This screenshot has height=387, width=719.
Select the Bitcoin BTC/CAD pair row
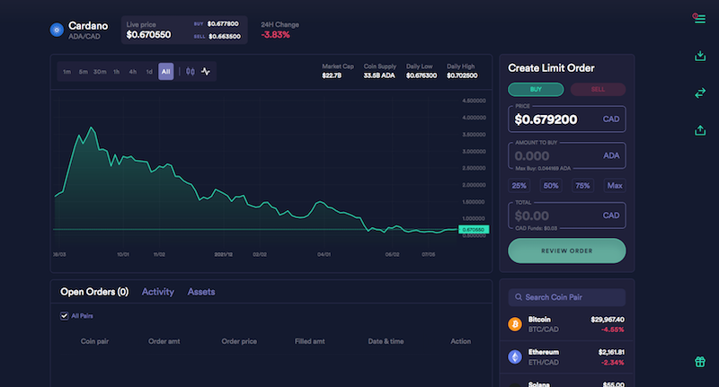(567, 324)
